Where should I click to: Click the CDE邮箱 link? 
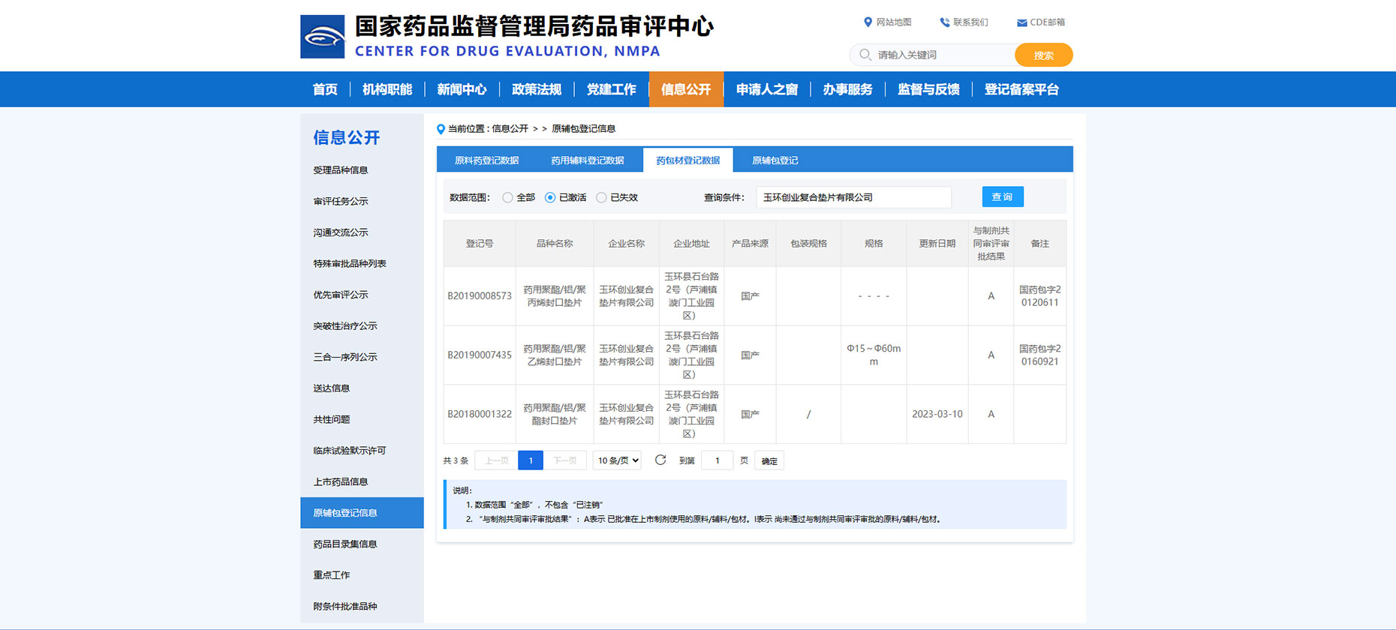coord(1047,22)
